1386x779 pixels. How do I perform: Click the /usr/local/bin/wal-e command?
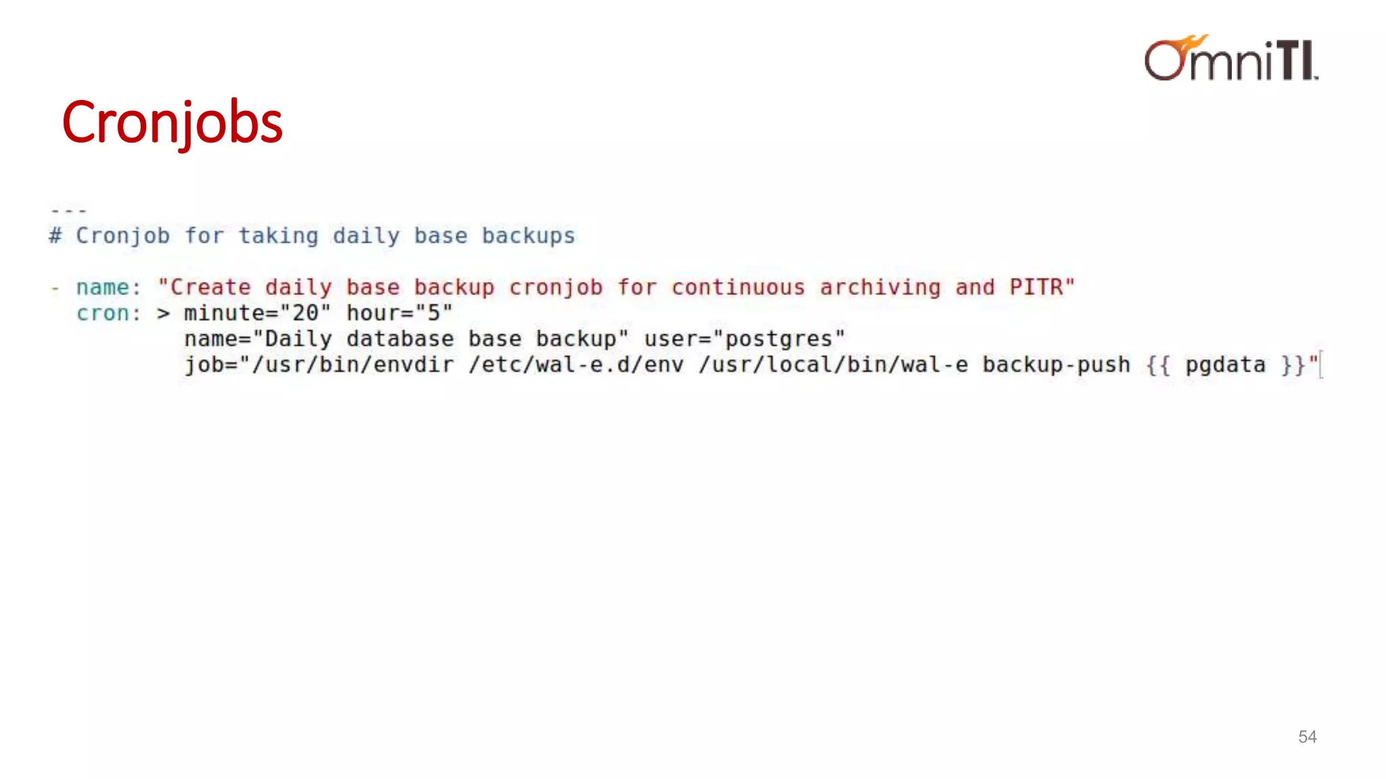833,365
